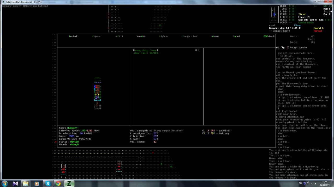
Task: Click the battery 39% charge gauge
Action: coord(216,133)
